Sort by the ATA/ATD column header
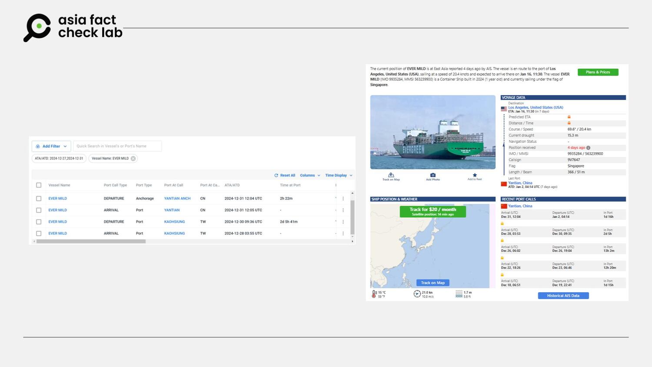This screenshot has width=652, height=367. tap(232, 185)
